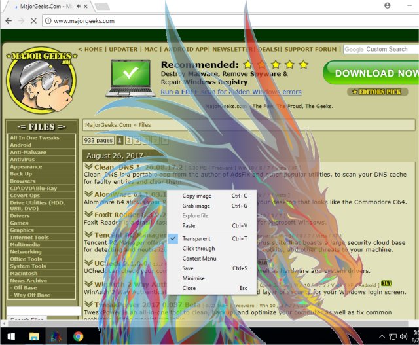Viewport: 419px width, 345px height.
Task: Open File Explorer from the taskbar
Action: coord(34,336)
